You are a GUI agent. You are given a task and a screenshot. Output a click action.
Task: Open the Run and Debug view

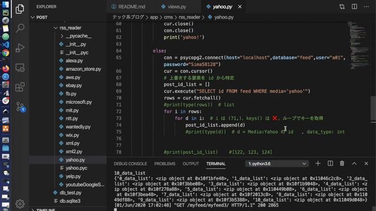(19, 47)
